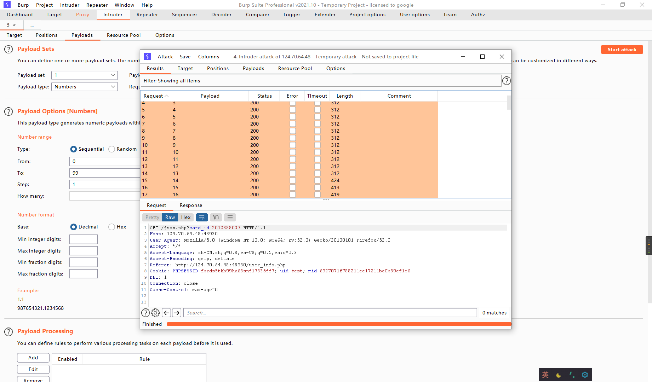Add a new payload processing rule
The height and width of the screenshot is (382, 652).
[x=33, y=358]
